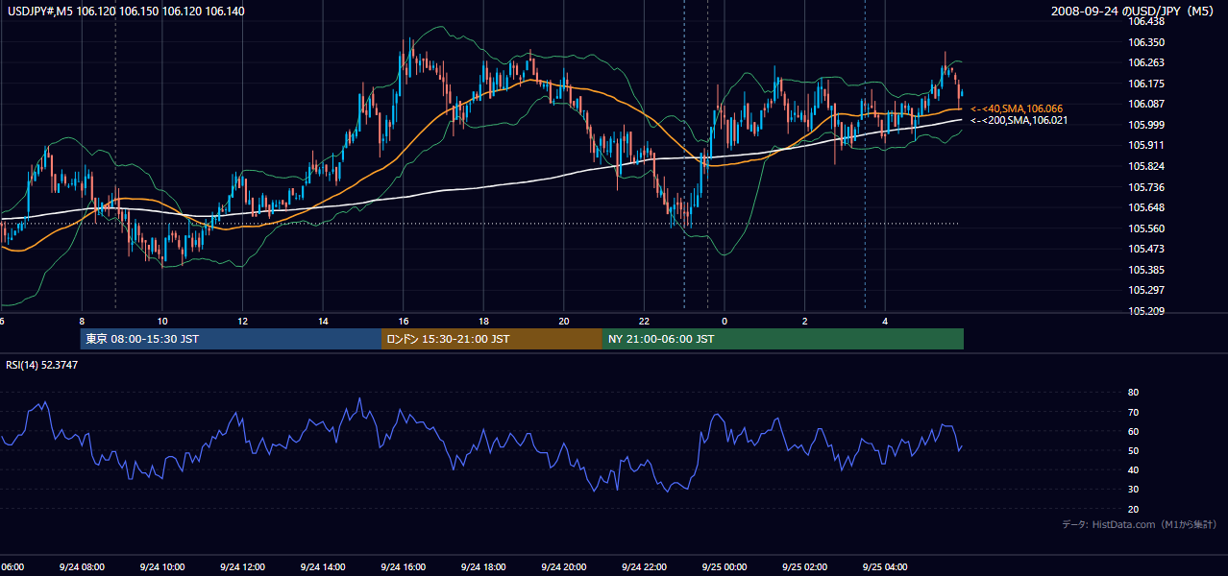Select the Tokyo session bar '東京 08:00-15:30 JST'
Image resolution: width=1228 pixels, height=576 pixels.
tap(231, 339)
